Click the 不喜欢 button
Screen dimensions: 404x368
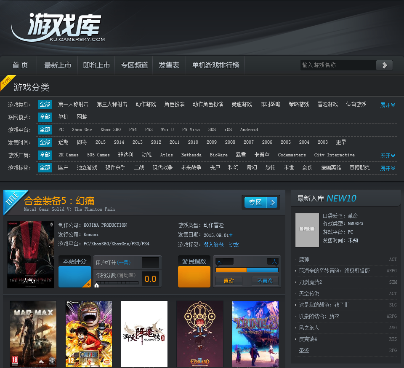coord(265,281)
